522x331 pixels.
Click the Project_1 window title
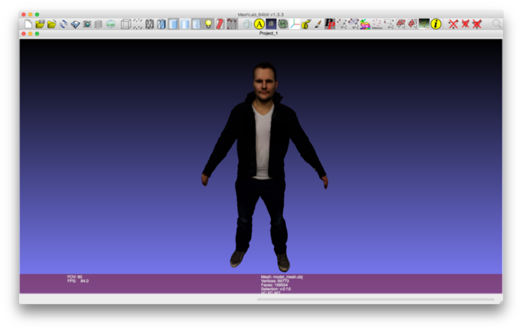click(268, 33)
